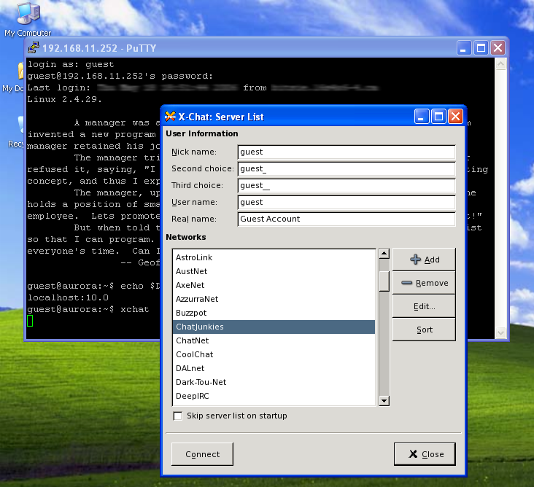Enable Skip server list on startup
The height and width of the screenshot is (487, 534).
coord(178,416)
